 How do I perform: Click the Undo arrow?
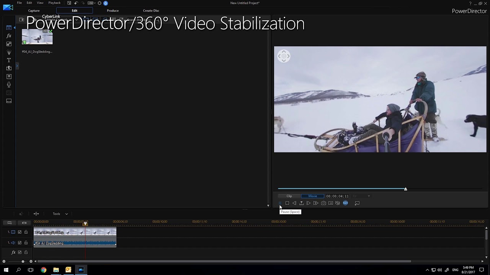pyautogui.click(x=76, y=3)
